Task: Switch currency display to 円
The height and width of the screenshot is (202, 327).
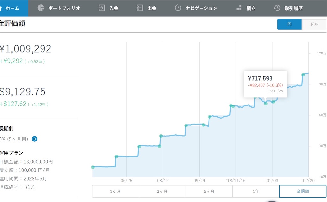Action: 289,24
